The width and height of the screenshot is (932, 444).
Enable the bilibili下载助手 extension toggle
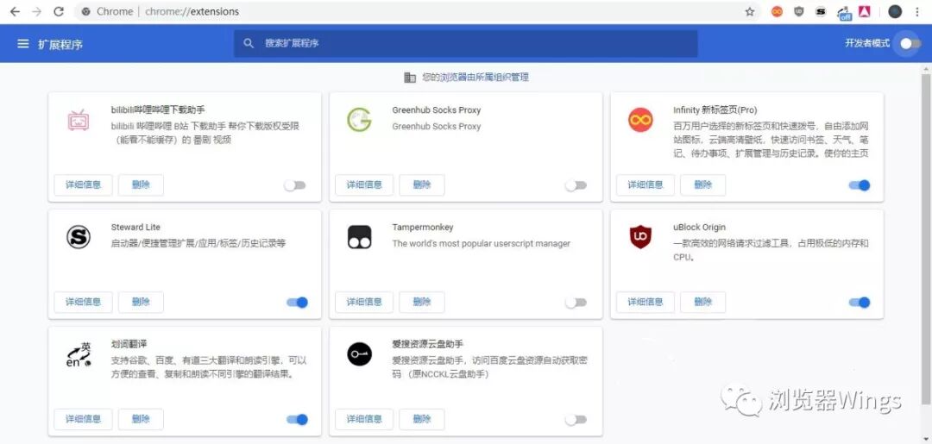point(295,185)
